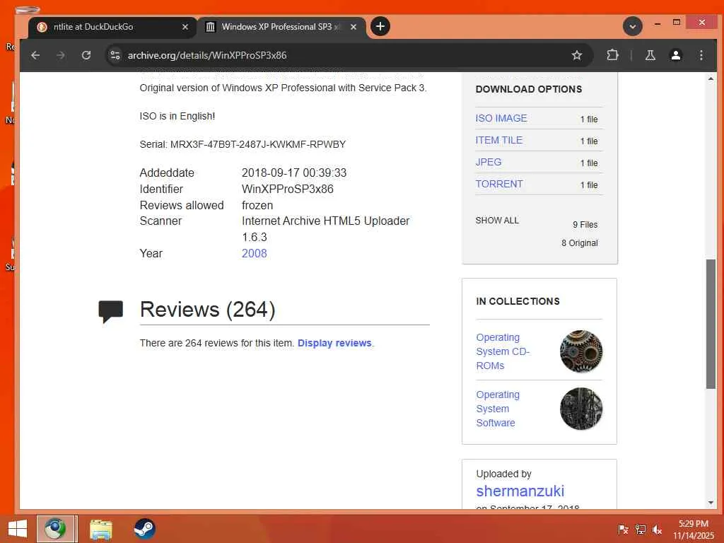
Task: Click the scrollbar up arrow
Action: (711, 79)
